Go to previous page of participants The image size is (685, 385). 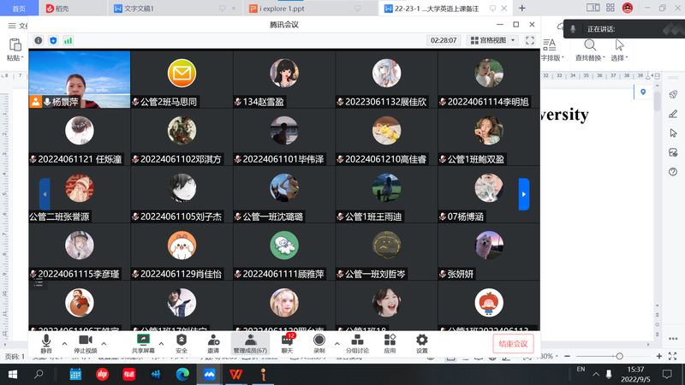point(45,193)
